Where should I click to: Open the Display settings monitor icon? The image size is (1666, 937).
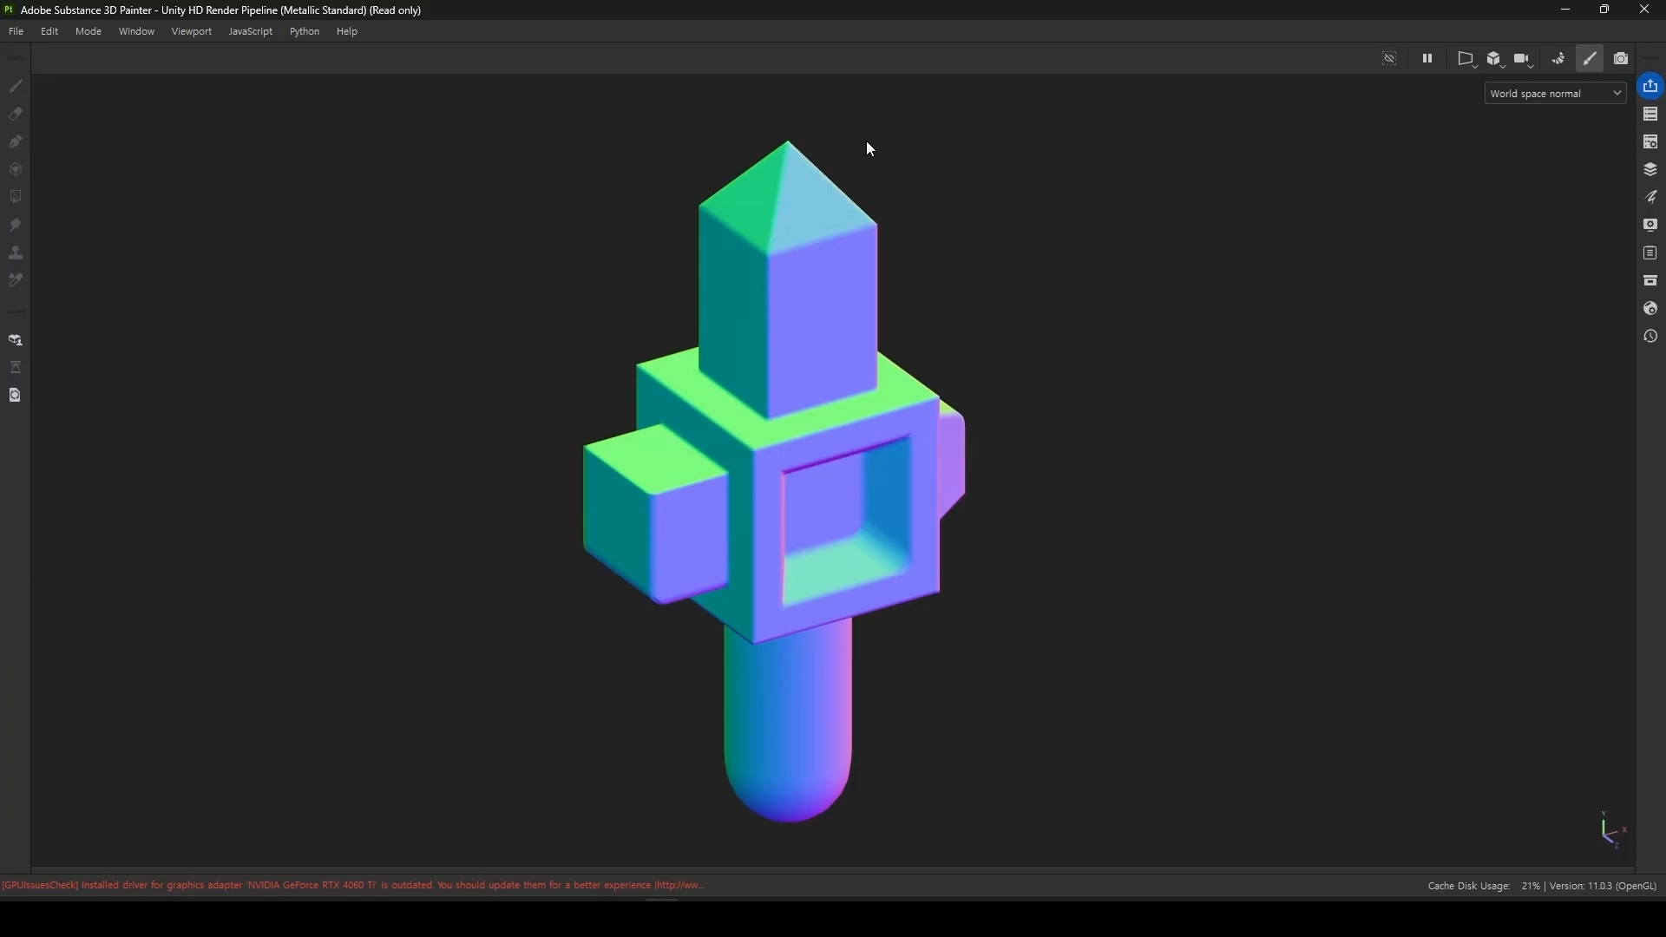point(1651,226)
